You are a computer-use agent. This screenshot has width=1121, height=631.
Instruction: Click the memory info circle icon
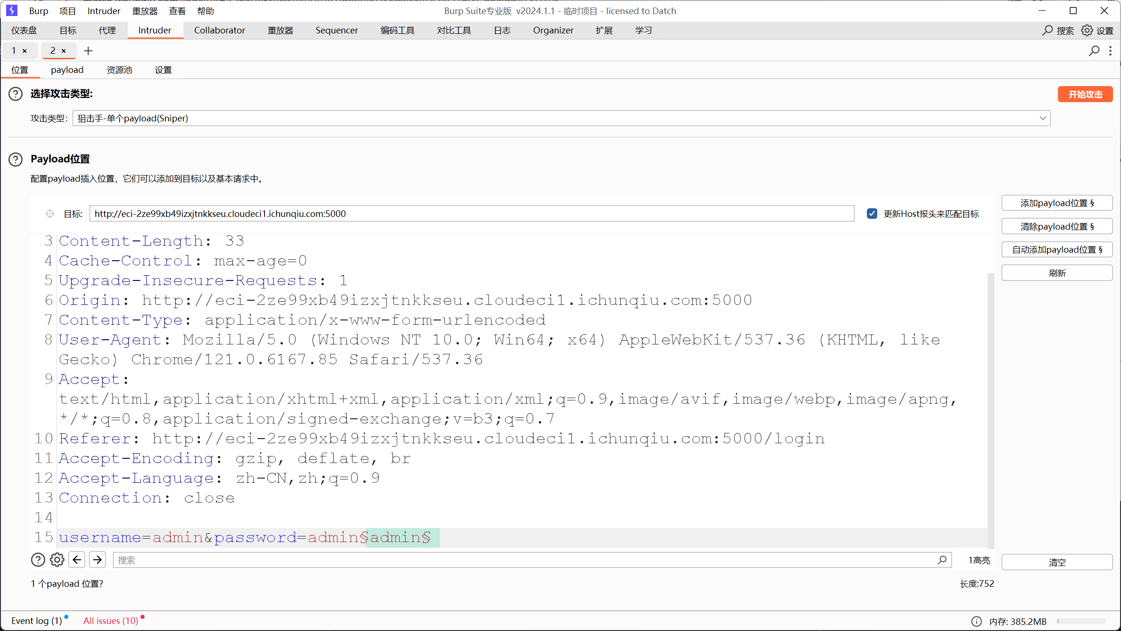(x=977, y=622)
